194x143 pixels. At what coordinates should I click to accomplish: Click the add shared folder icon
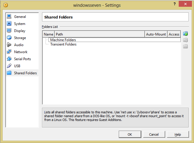(x=185, y=33)
